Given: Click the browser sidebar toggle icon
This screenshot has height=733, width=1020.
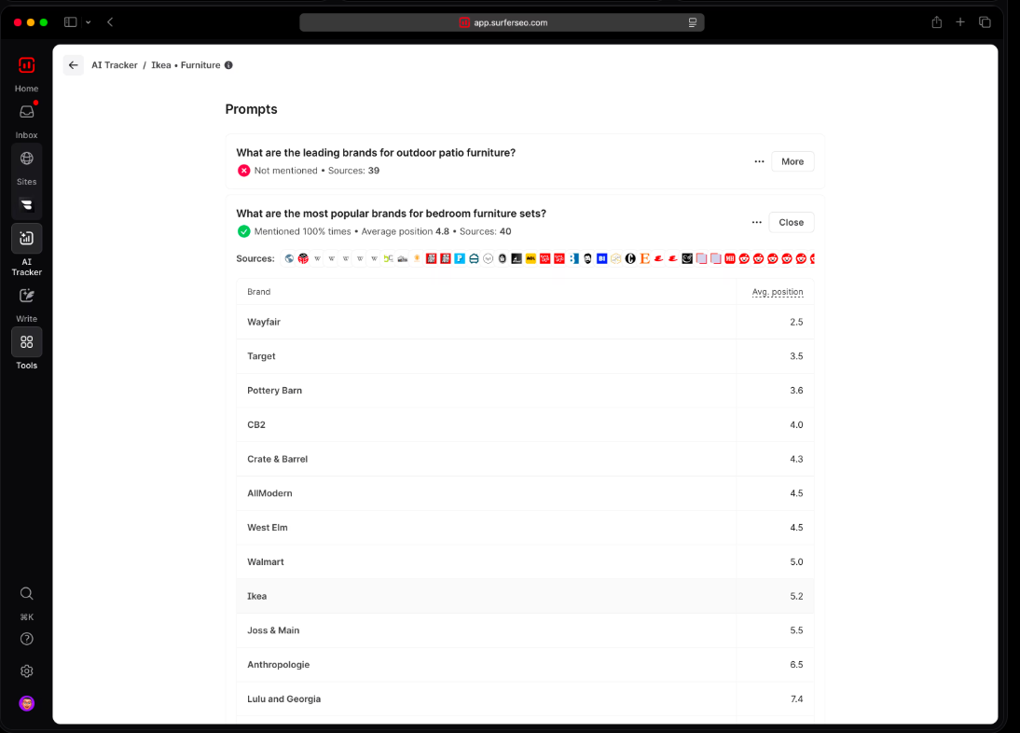Looking at the screenshot, I should tap(70, 21).
